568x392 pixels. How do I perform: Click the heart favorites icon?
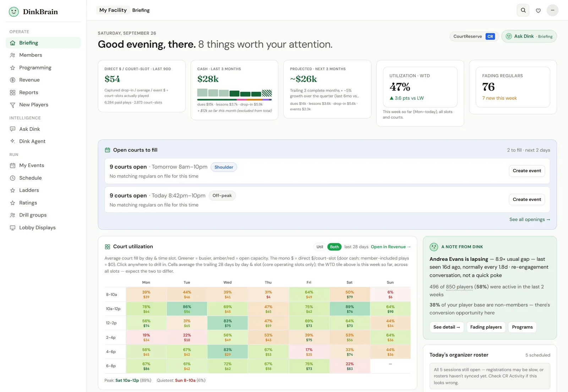[538, 11]
